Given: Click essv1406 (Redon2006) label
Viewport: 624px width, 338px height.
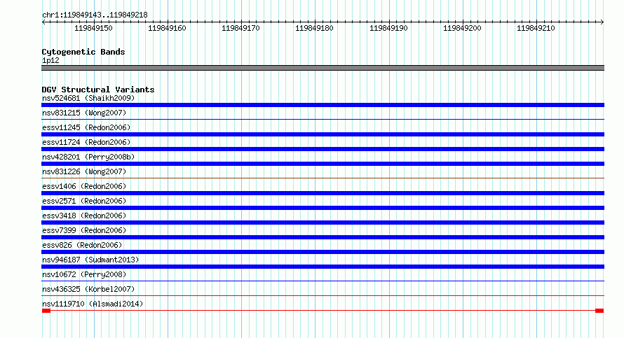Looking at the screenshot, I should pos(84,186).
